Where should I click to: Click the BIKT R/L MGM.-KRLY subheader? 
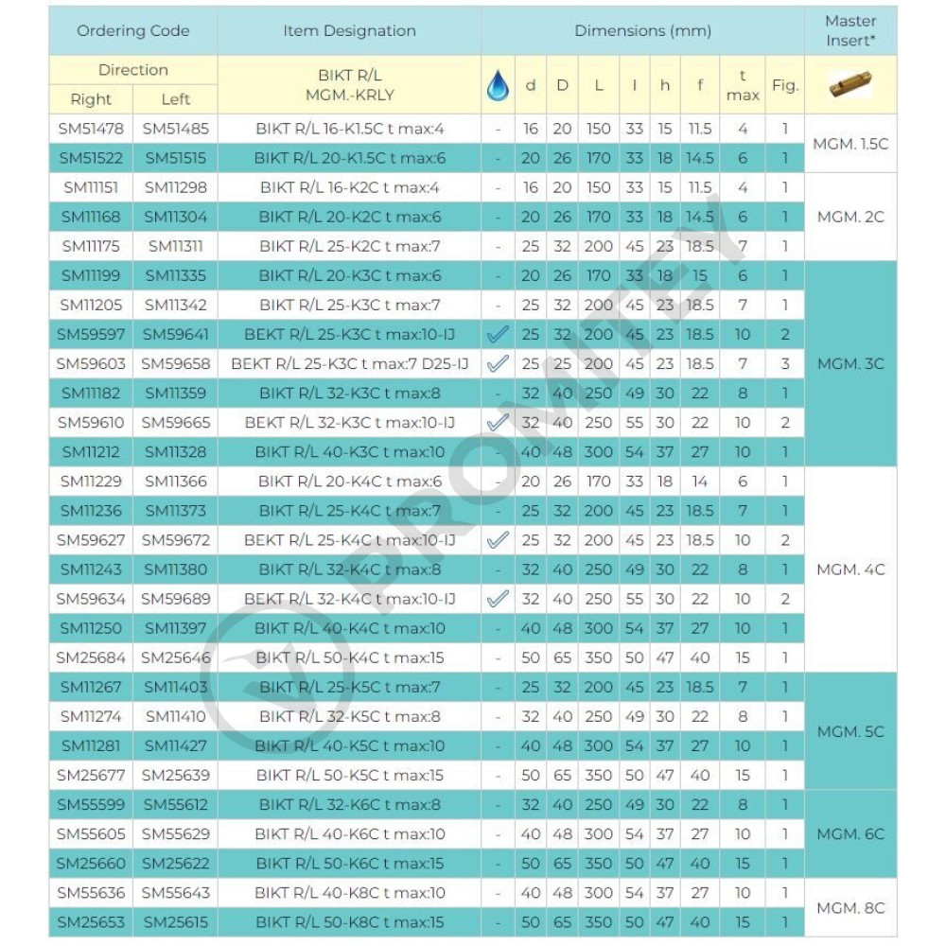tap(349, 85)
